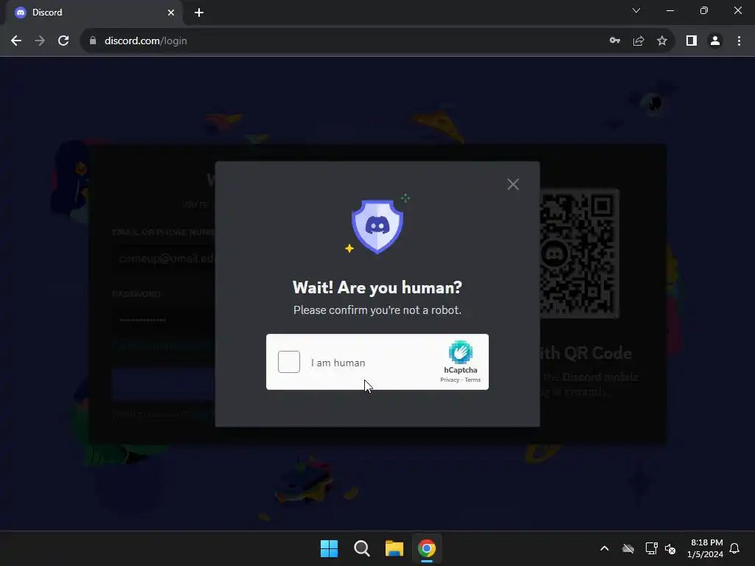Click the hCaptcha logo

click(x=460, y=352)
